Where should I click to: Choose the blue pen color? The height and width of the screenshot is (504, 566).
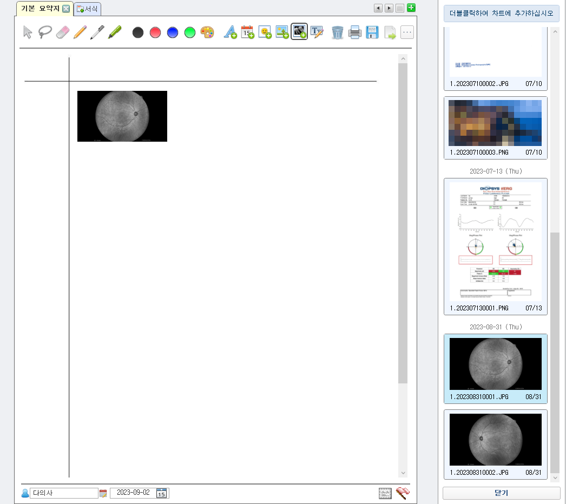pyautogui.click(x=173, y=32)
